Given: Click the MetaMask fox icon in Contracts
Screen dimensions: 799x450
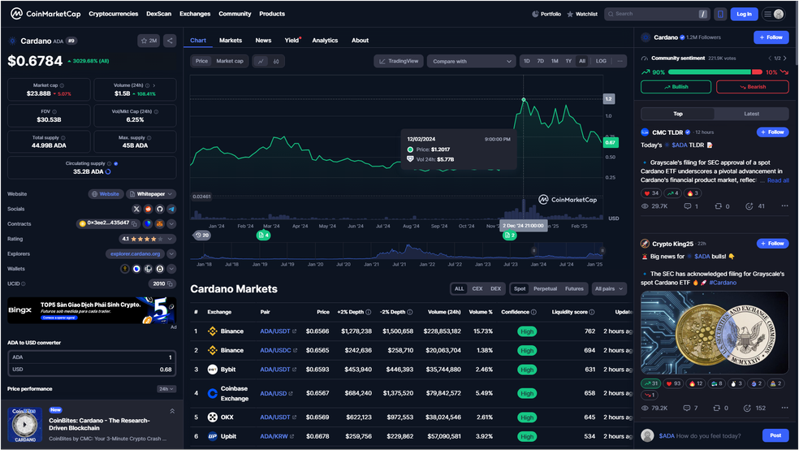Looking at the screenshot, I should click(x=159, y=223).
